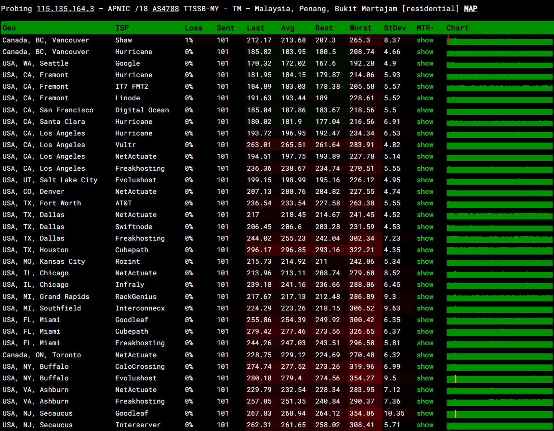Show MTR for Dallas Freakhosting row

click(425, 239)
